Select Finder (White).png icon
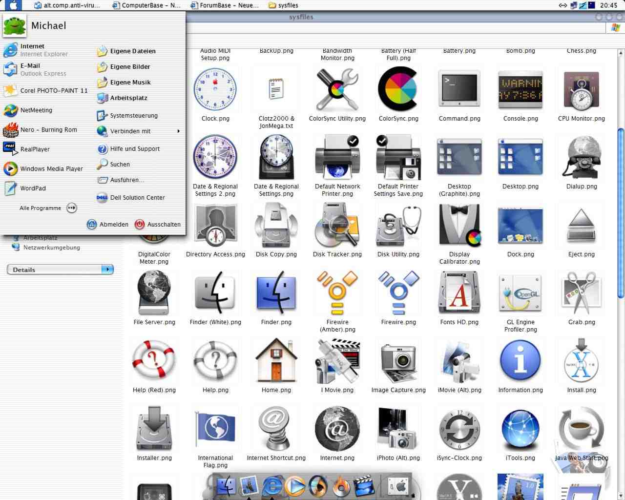625x500 pixels. pos(215,293)
